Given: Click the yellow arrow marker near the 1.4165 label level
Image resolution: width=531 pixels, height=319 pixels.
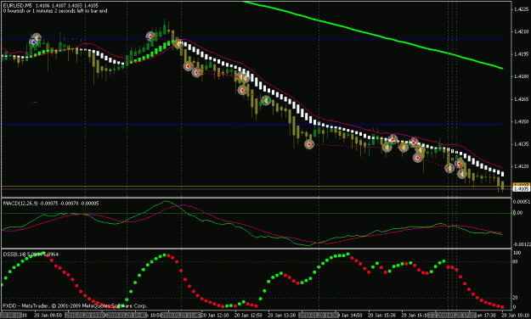Looking at the screenshot, I should coord(266,100).
